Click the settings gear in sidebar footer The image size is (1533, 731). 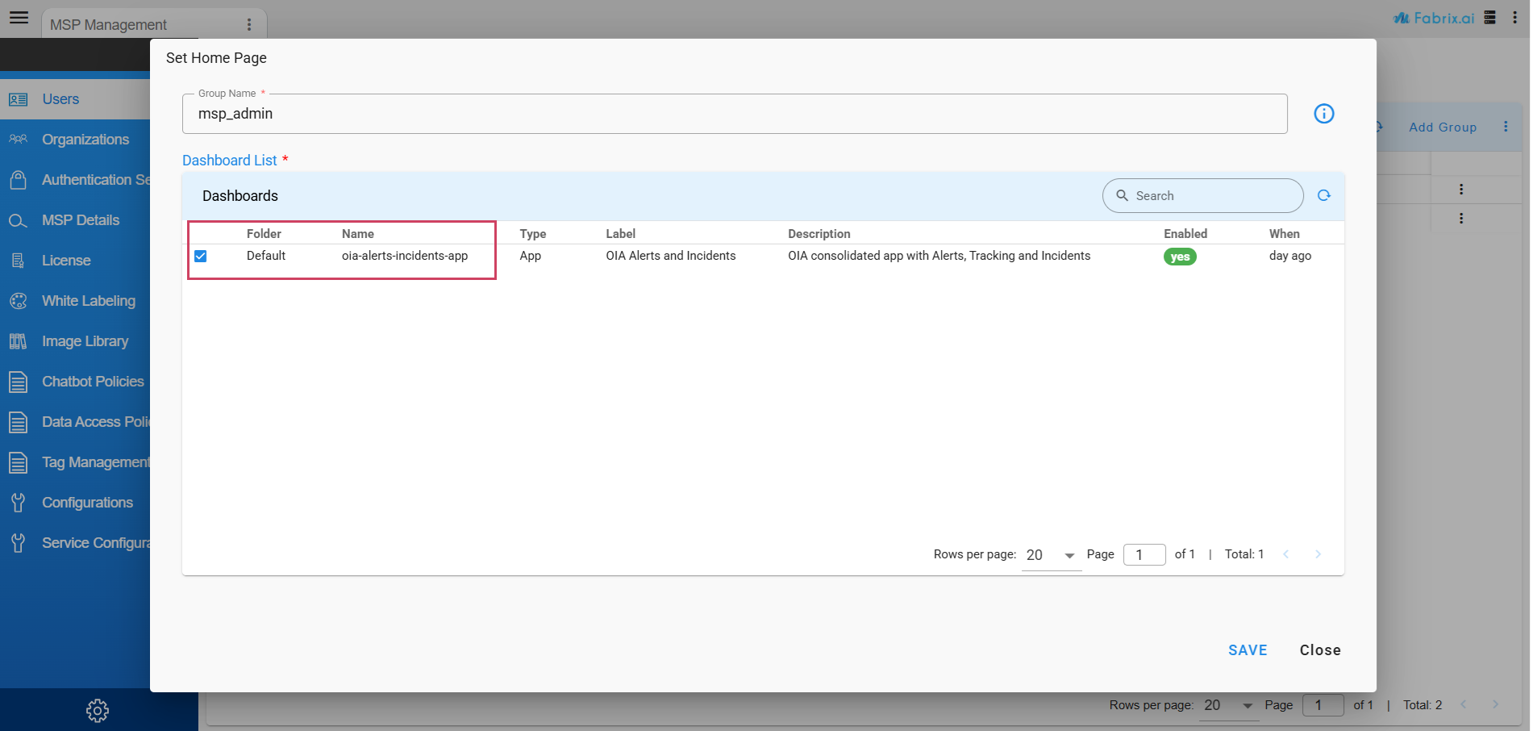click(98, 710)
